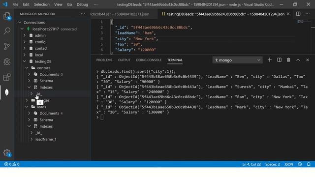Open the Search view icon
This screenshot has height=177, width=315.
7,31
